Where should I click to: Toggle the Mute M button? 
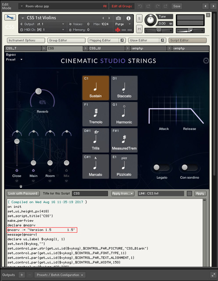pyautogui.click(x=139, y=29)
